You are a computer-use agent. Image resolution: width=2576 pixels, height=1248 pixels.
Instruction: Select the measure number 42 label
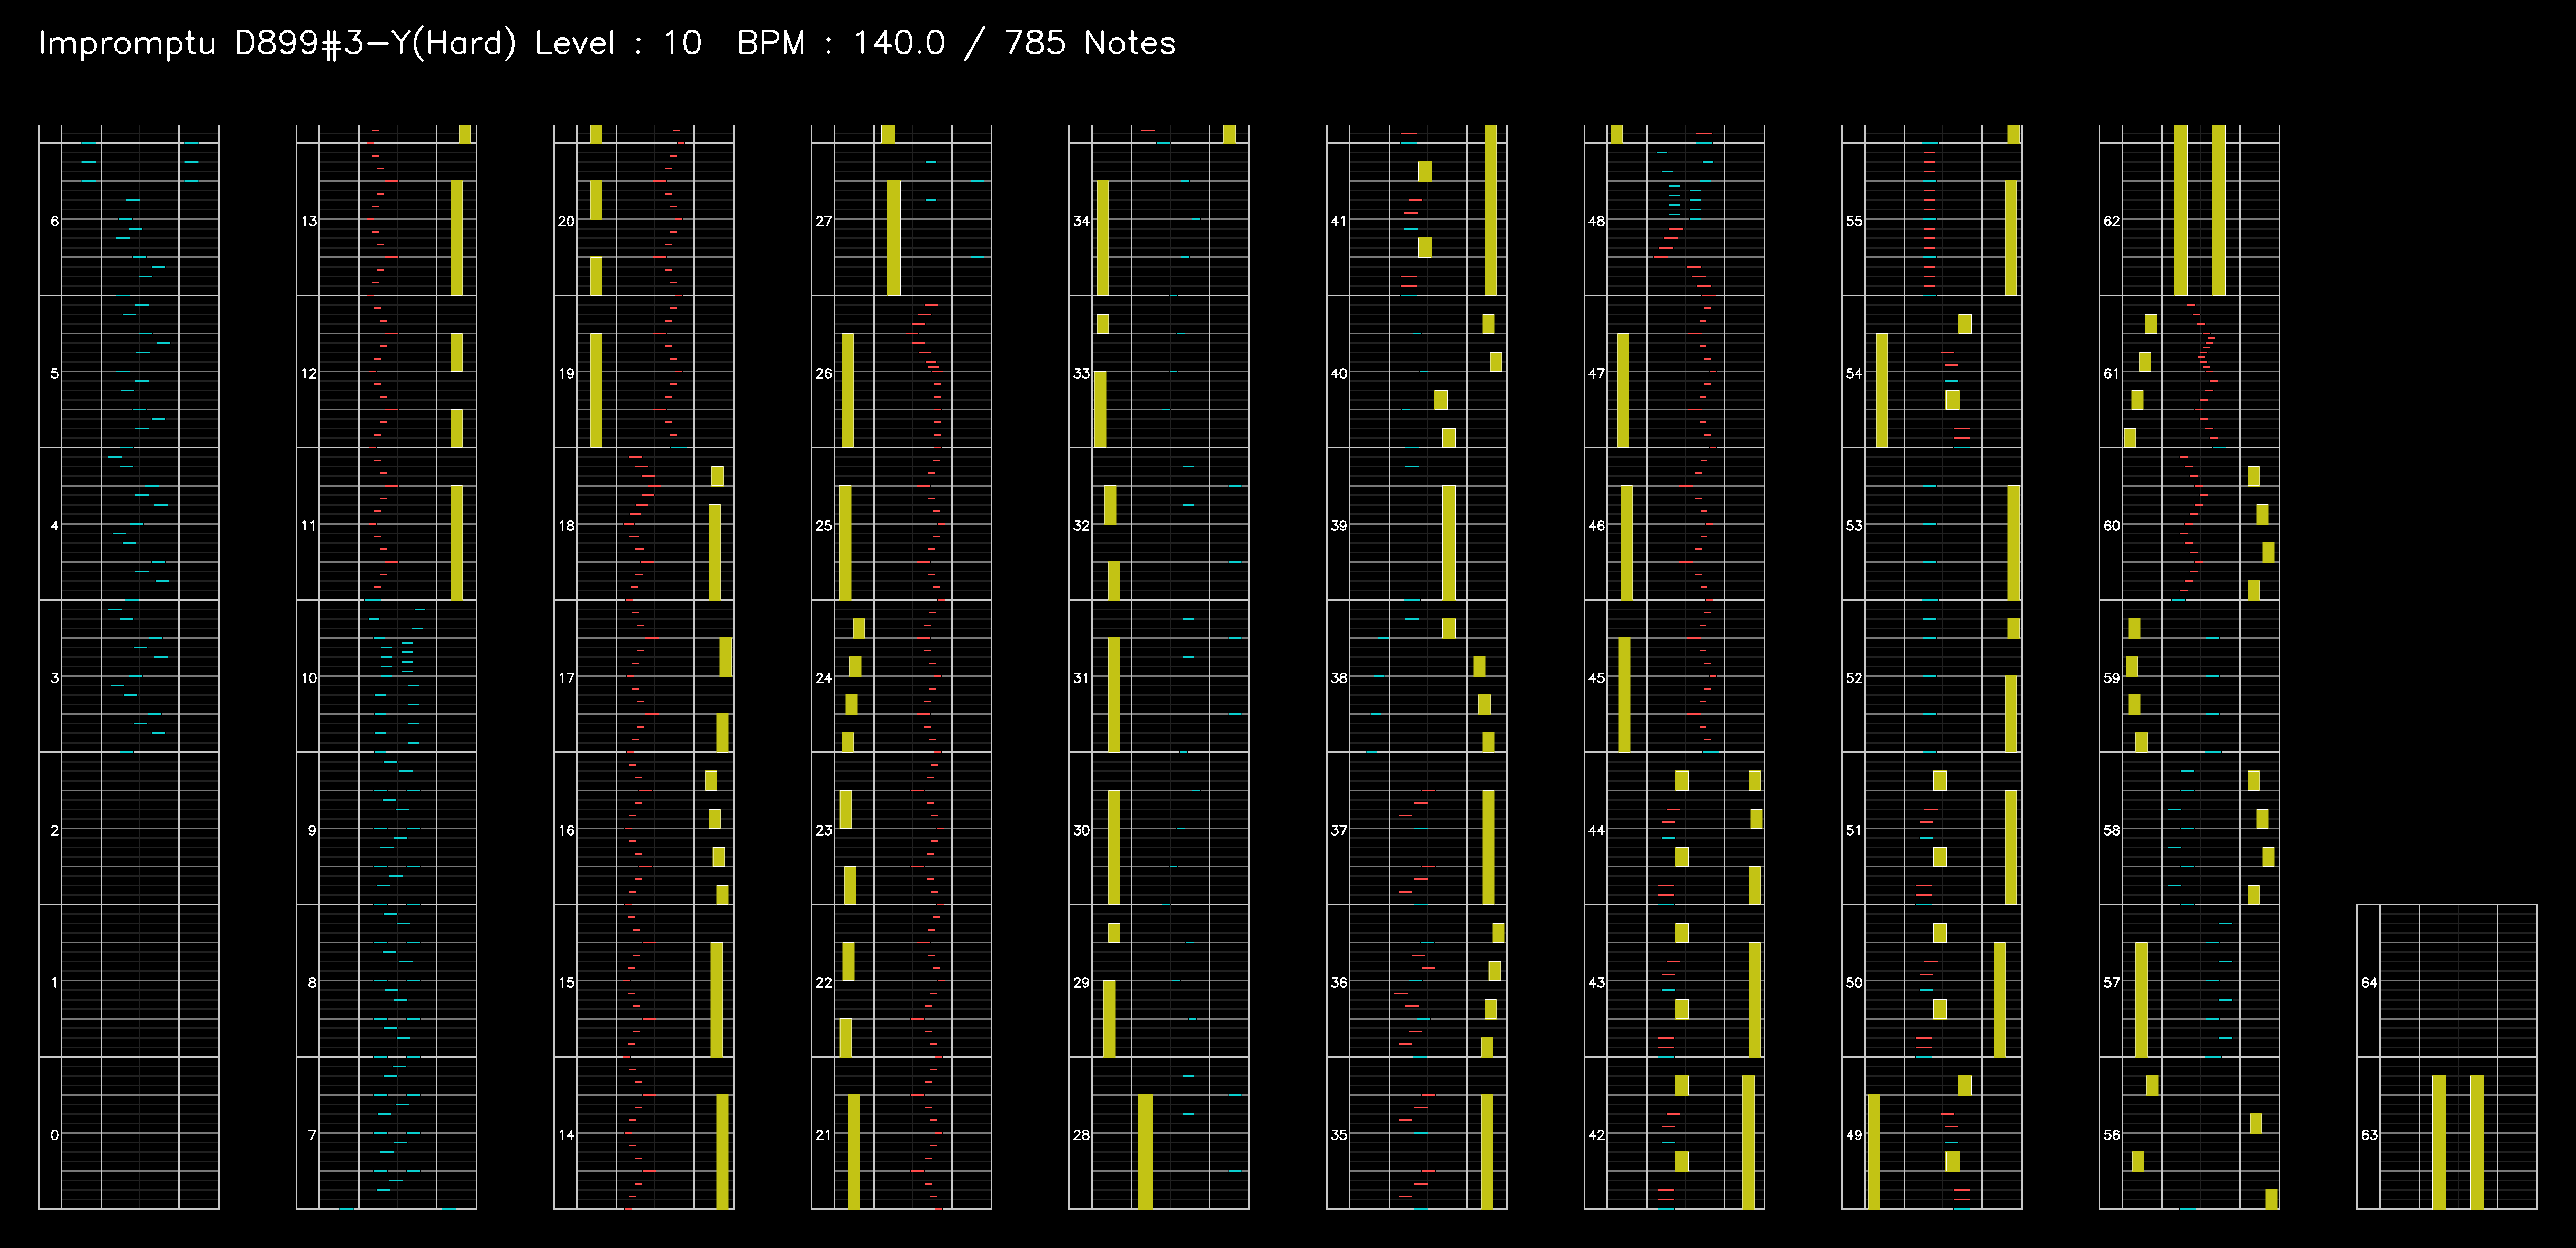pos(1596,1134)
